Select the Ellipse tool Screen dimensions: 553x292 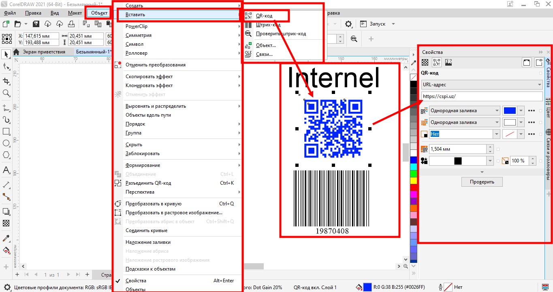pyautogui.click(x=6, y=143)
